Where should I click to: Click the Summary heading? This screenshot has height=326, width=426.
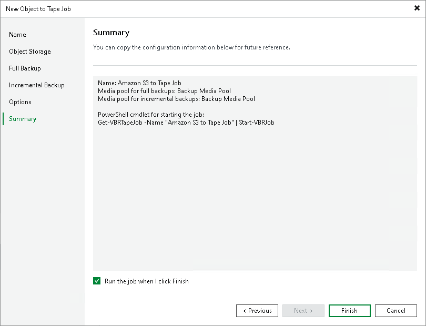tap(111, 33)
